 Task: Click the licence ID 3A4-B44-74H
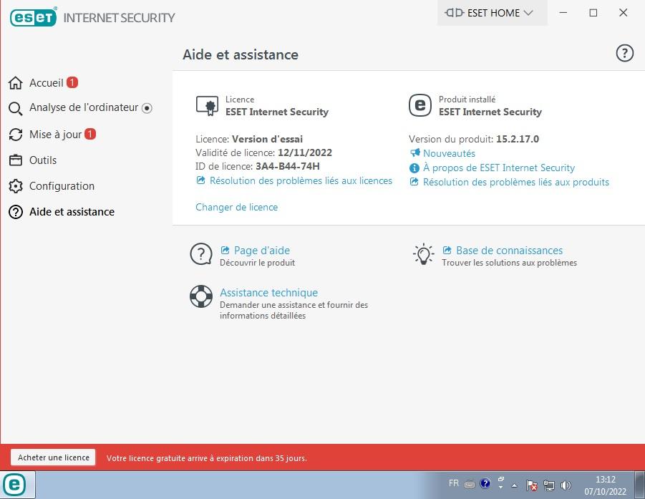288,166
